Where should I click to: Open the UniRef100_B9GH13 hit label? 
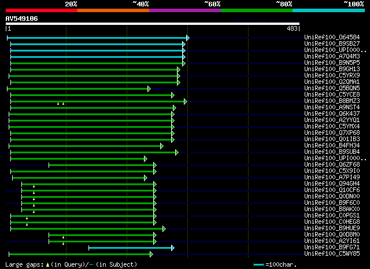(332, 69)
